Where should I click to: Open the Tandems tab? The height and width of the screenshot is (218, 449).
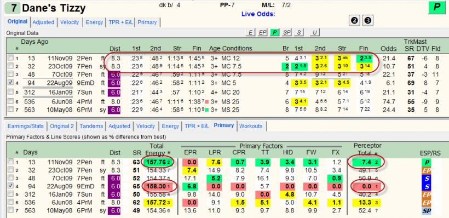(x=91, y=126)
